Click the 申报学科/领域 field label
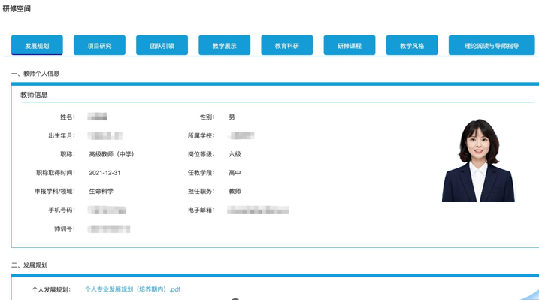 pyautogui.click(x=55, y=192)
